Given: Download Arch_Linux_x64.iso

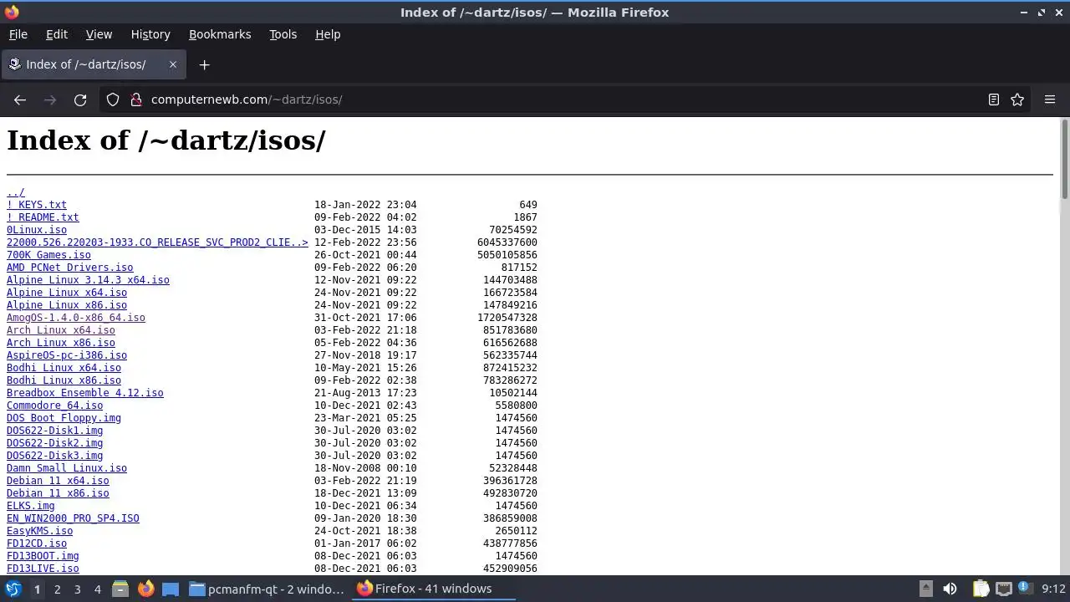Looking at the screenshot, I should pyautogui.click(x=61, y=330).
